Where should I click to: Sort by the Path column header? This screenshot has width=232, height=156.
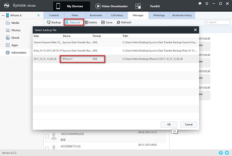pos(160,36)
